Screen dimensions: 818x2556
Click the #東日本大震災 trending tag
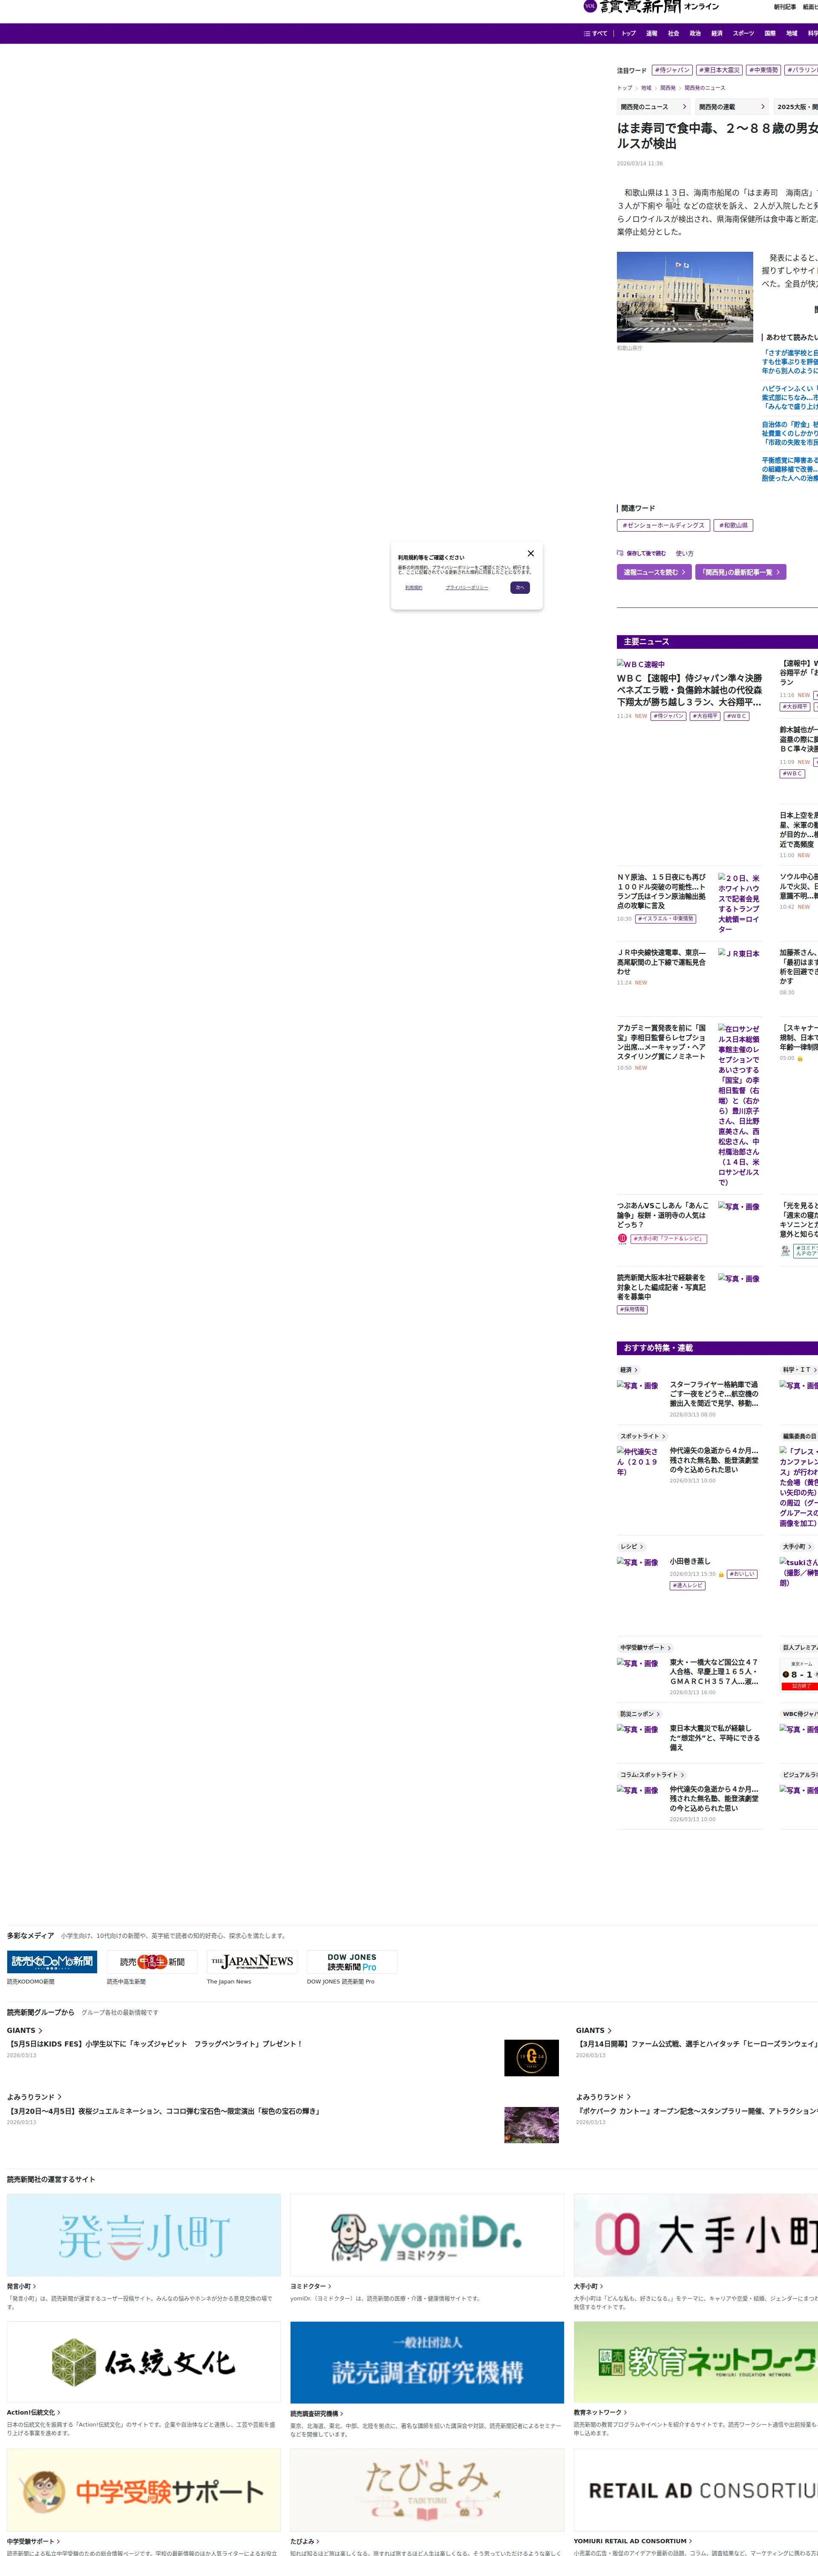719,70
